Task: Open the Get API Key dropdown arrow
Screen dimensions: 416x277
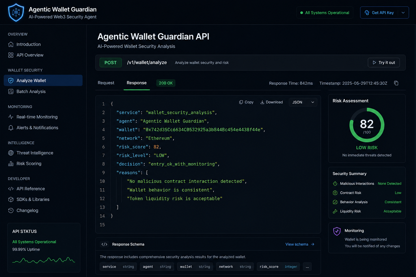Action: tap(403, 13)
